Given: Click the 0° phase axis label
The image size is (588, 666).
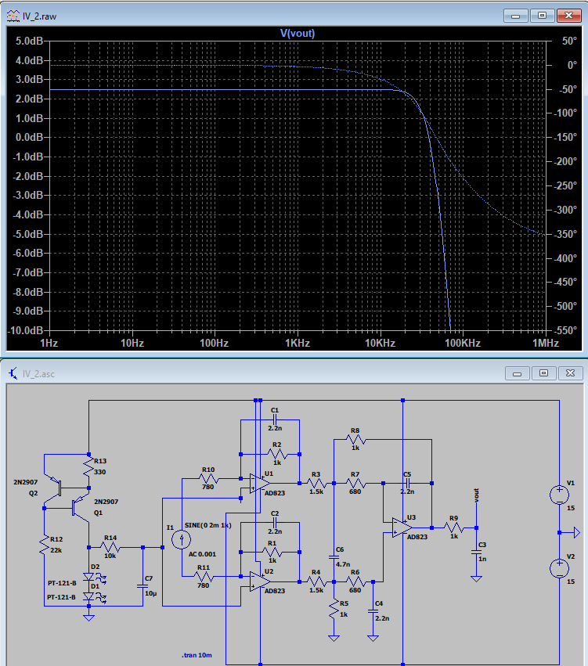Looking at the screenshot, I should point(572,65).
